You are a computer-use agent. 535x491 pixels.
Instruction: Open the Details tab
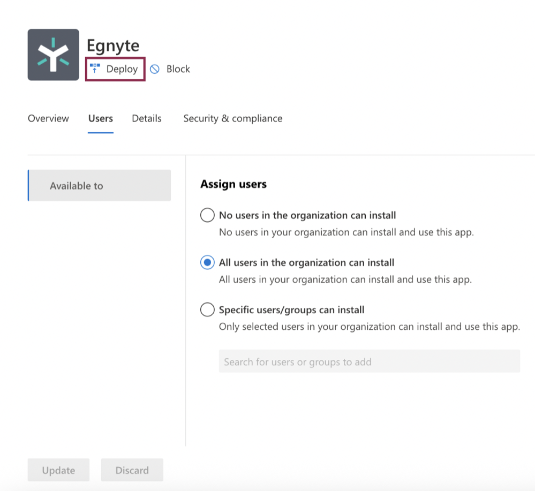point(146,118)
